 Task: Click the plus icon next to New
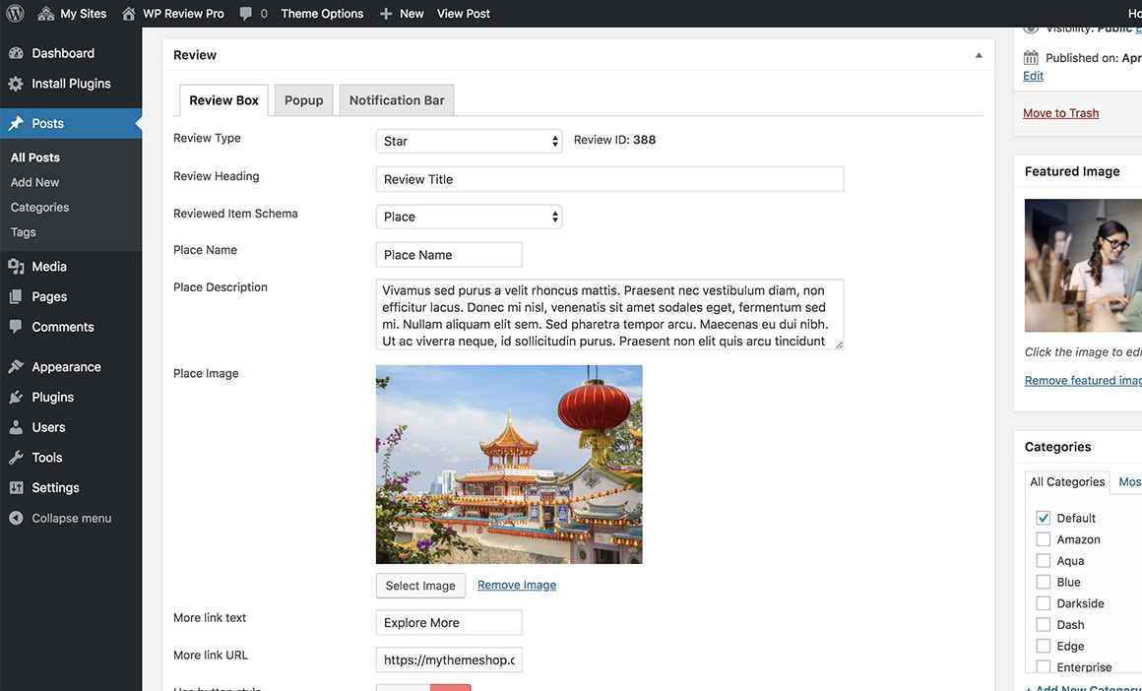[x=386, y=13]
